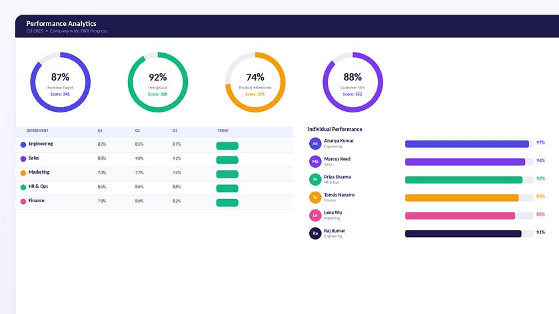This screenshot has width=559, height=314.
Task: Open the 74% Product Milestones gauge
Action: point(255,82)
